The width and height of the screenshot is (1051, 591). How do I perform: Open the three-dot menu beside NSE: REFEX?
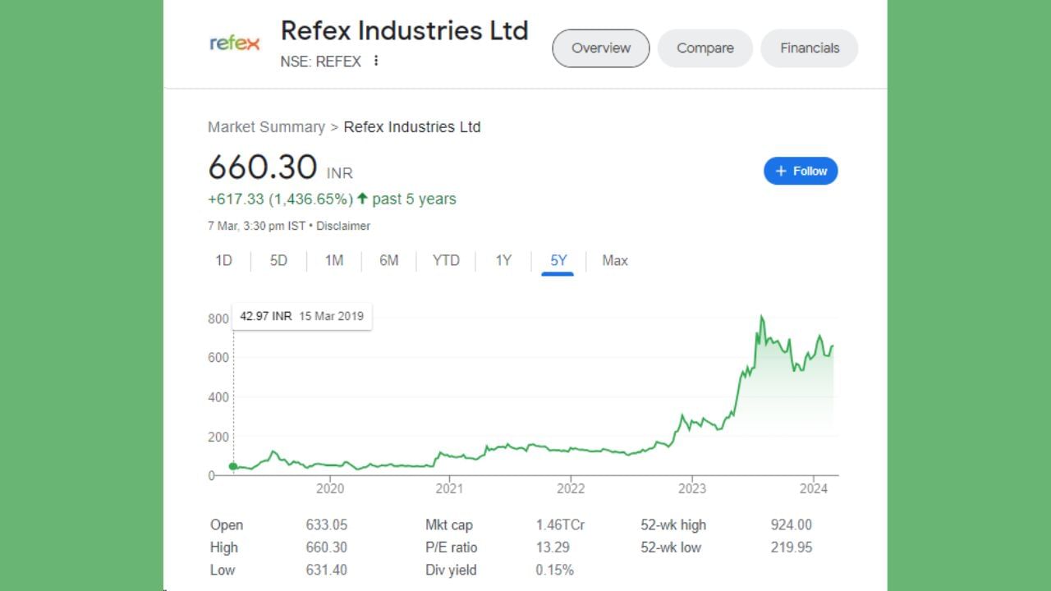tap(376, 61)
